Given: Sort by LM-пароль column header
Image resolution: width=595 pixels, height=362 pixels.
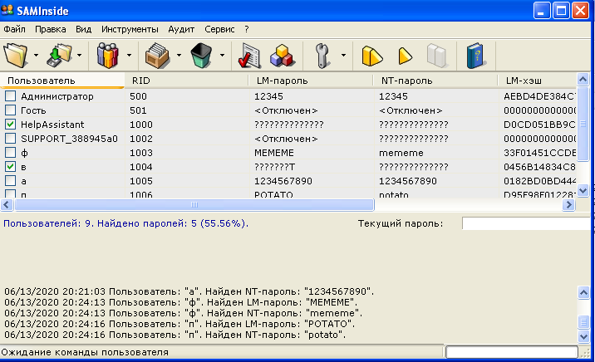Looking at the screenshot, I should [311, 81].
